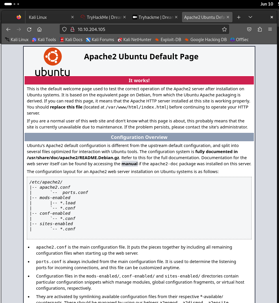Open the Kali Linux bookmark
This screenshot has height=303, width=279.
(x=17, y=40)
